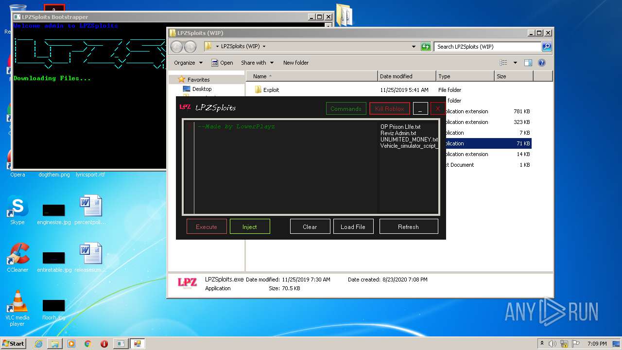Open Skype desktop shortcut

[x=17, y=211]
